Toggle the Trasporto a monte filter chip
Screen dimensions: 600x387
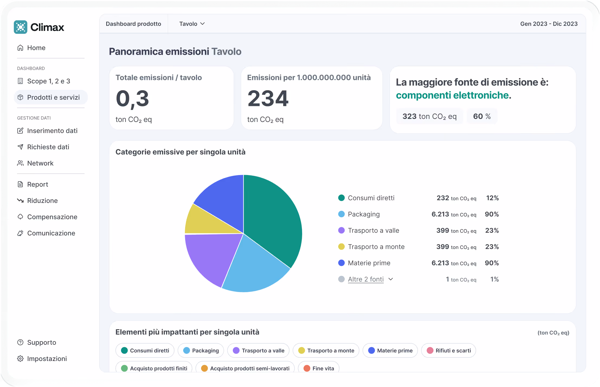326,350
